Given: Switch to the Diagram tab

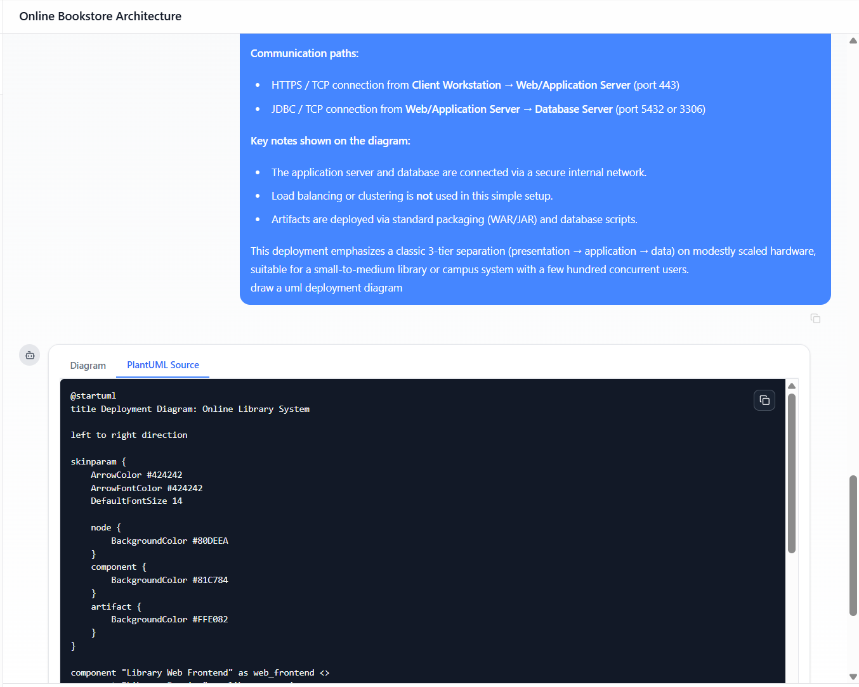Looking at the screenshot, I should 88,366.
